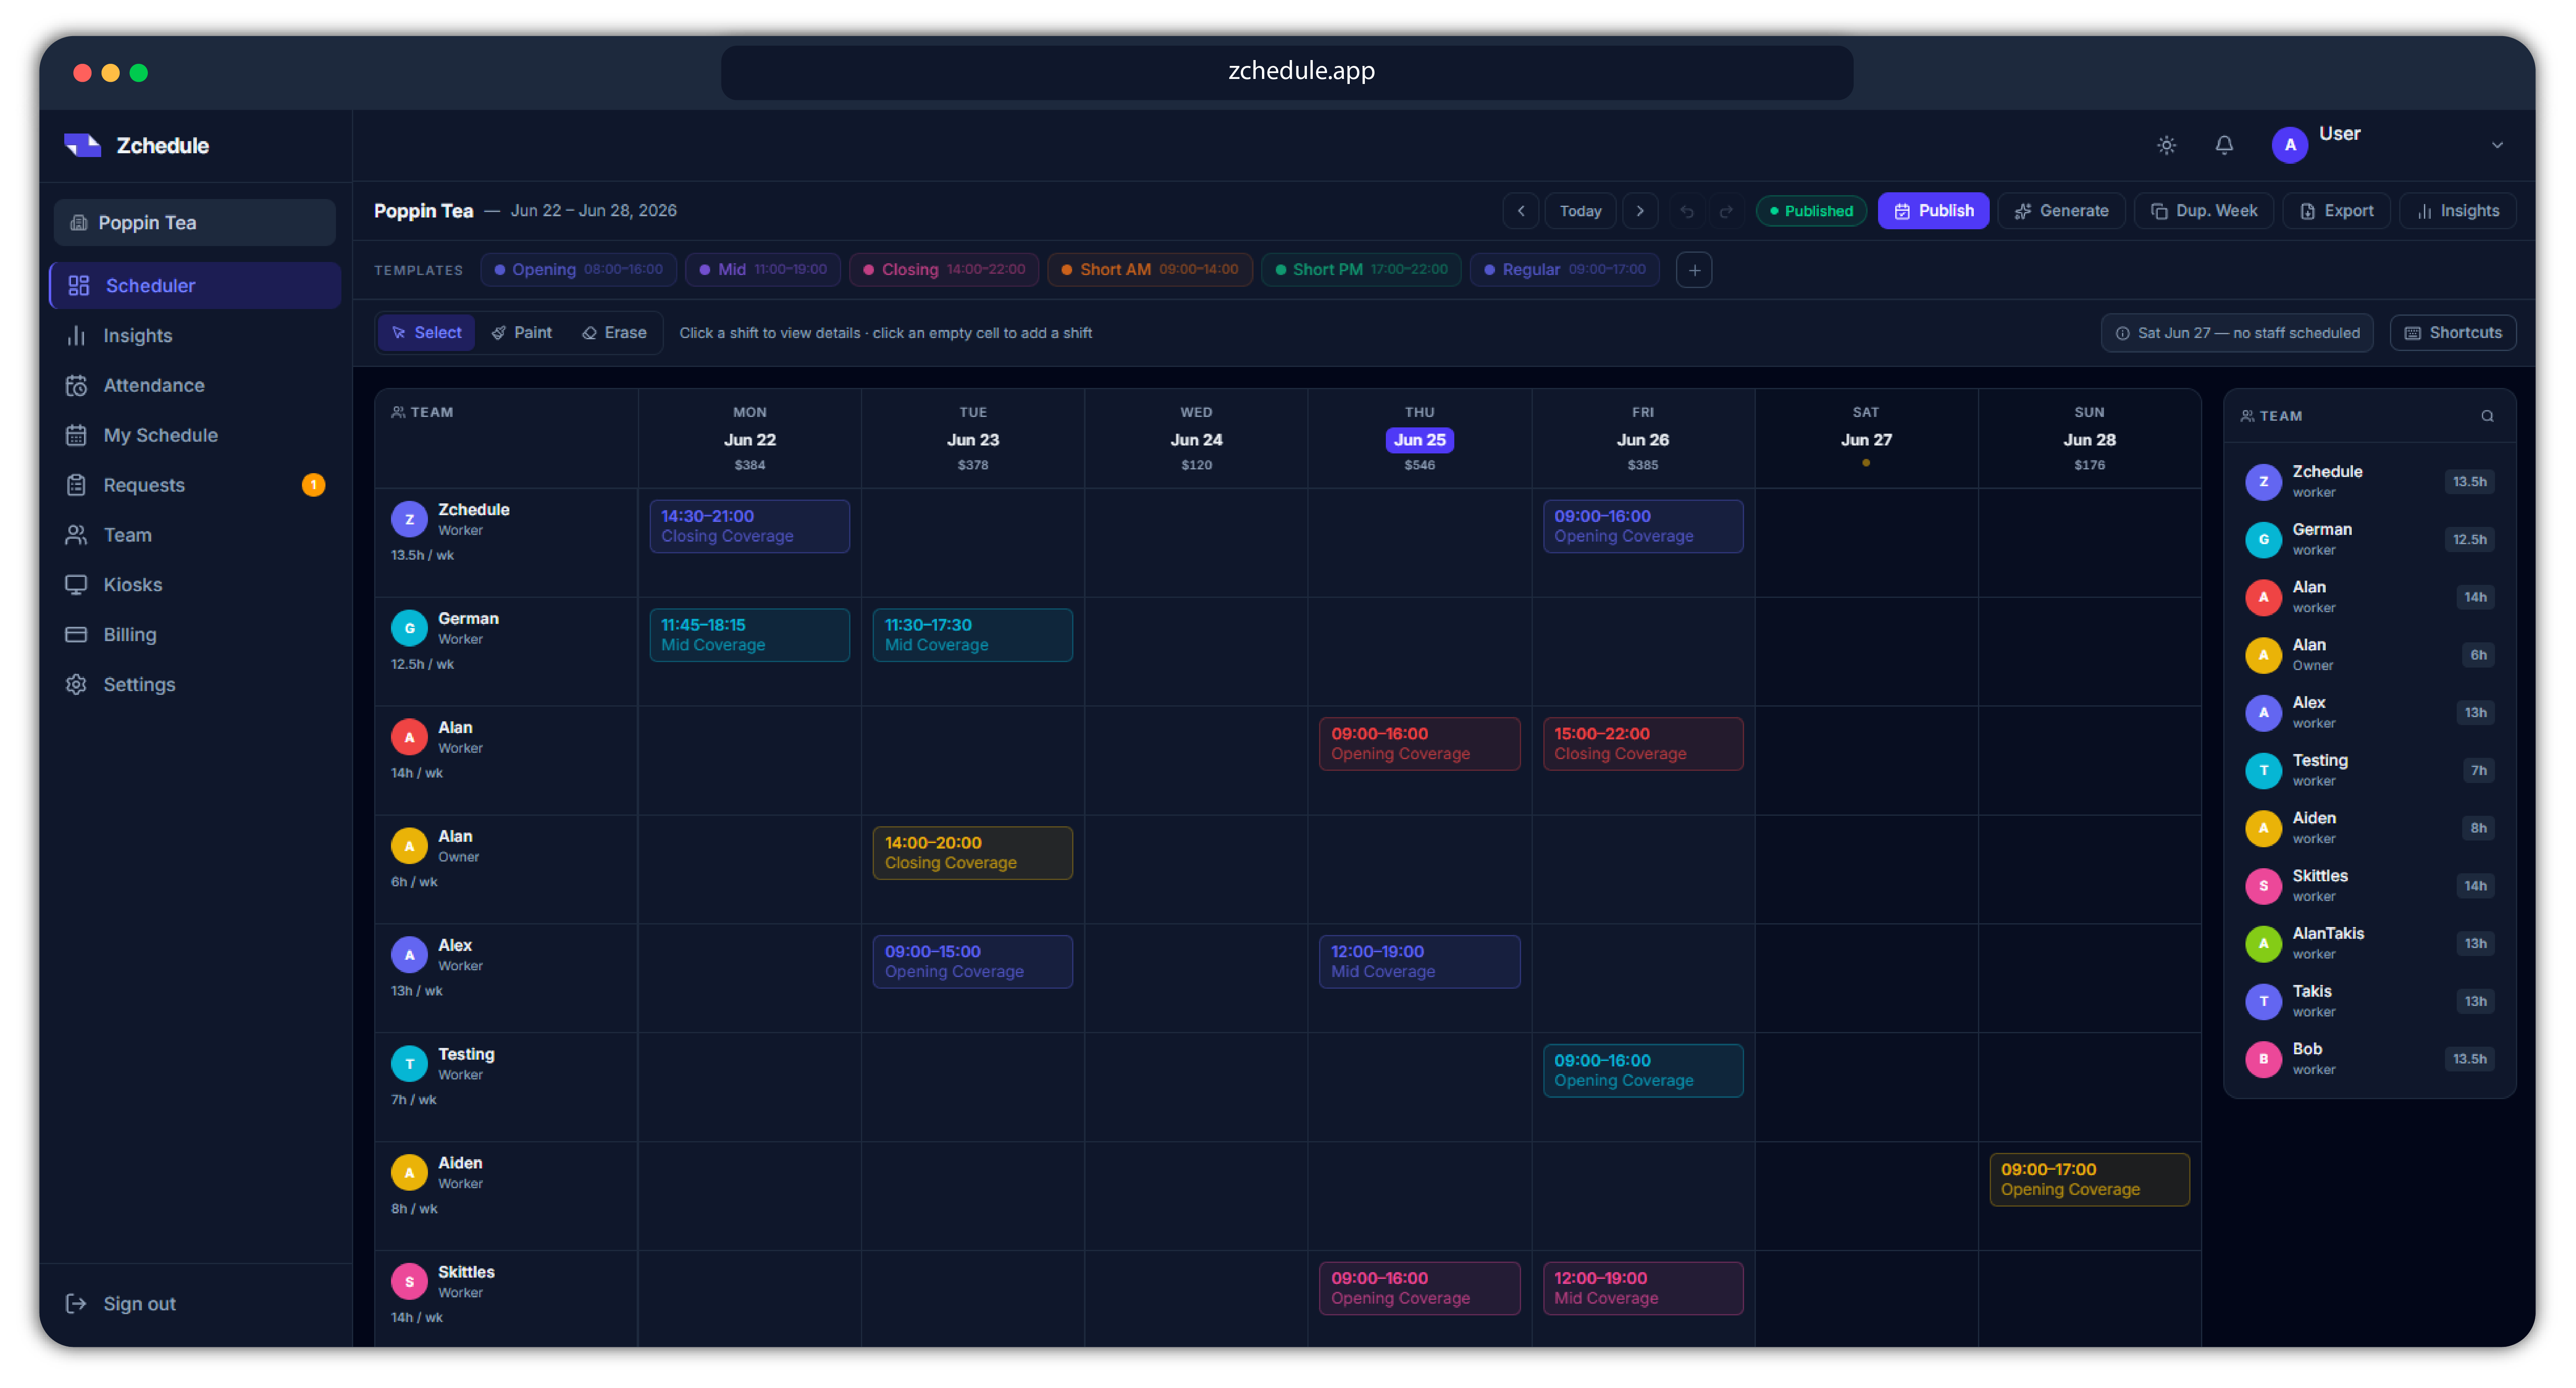2576x1388 pixels.
Task: Open the Poppin Tea location selector
Action: [x=195, y=223]
